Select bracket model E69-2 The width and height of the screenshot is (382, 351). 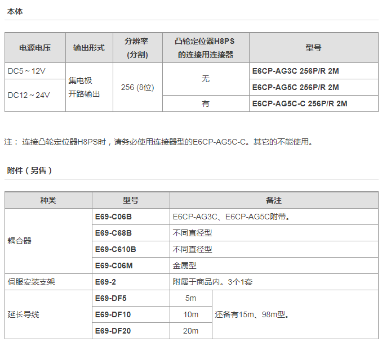pos(105,282)
